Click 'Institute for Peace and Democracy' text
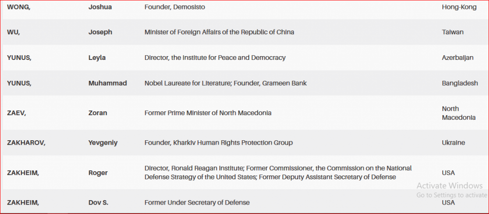Image resolution: width=489 pixels, height=214 pixels. [x=231, y=58]
